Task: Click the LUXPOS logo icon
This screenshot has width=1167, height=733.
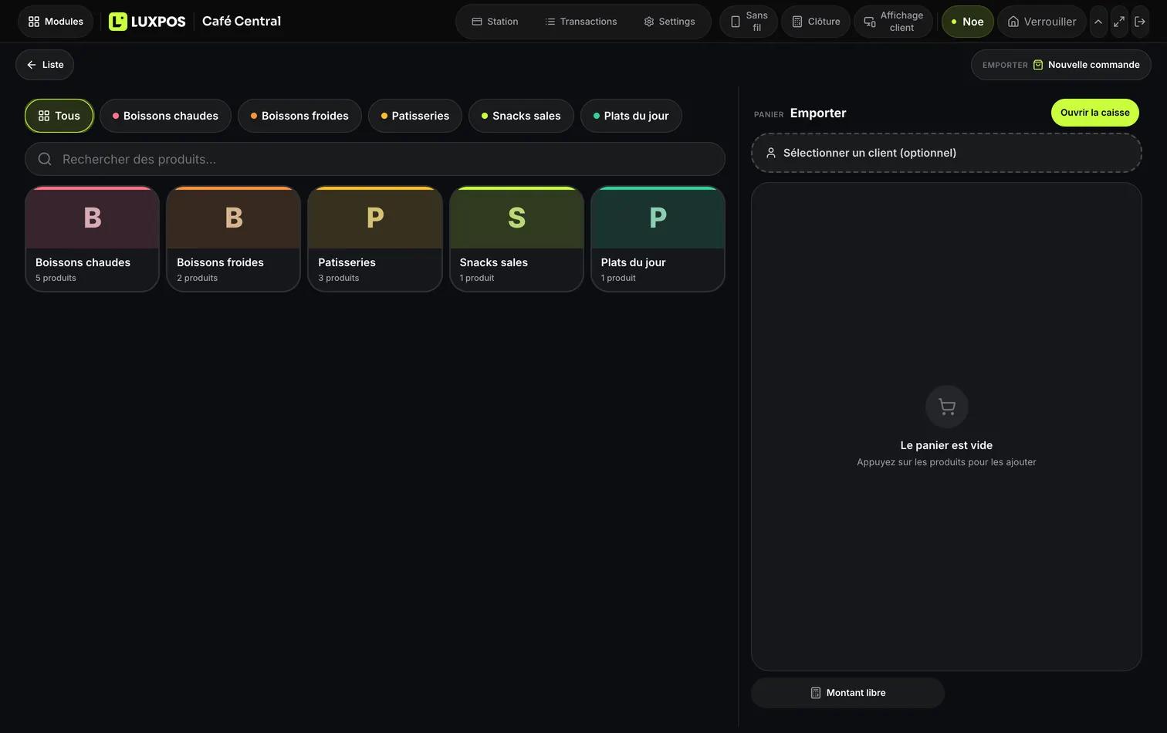Action: [x=117, y=22]
